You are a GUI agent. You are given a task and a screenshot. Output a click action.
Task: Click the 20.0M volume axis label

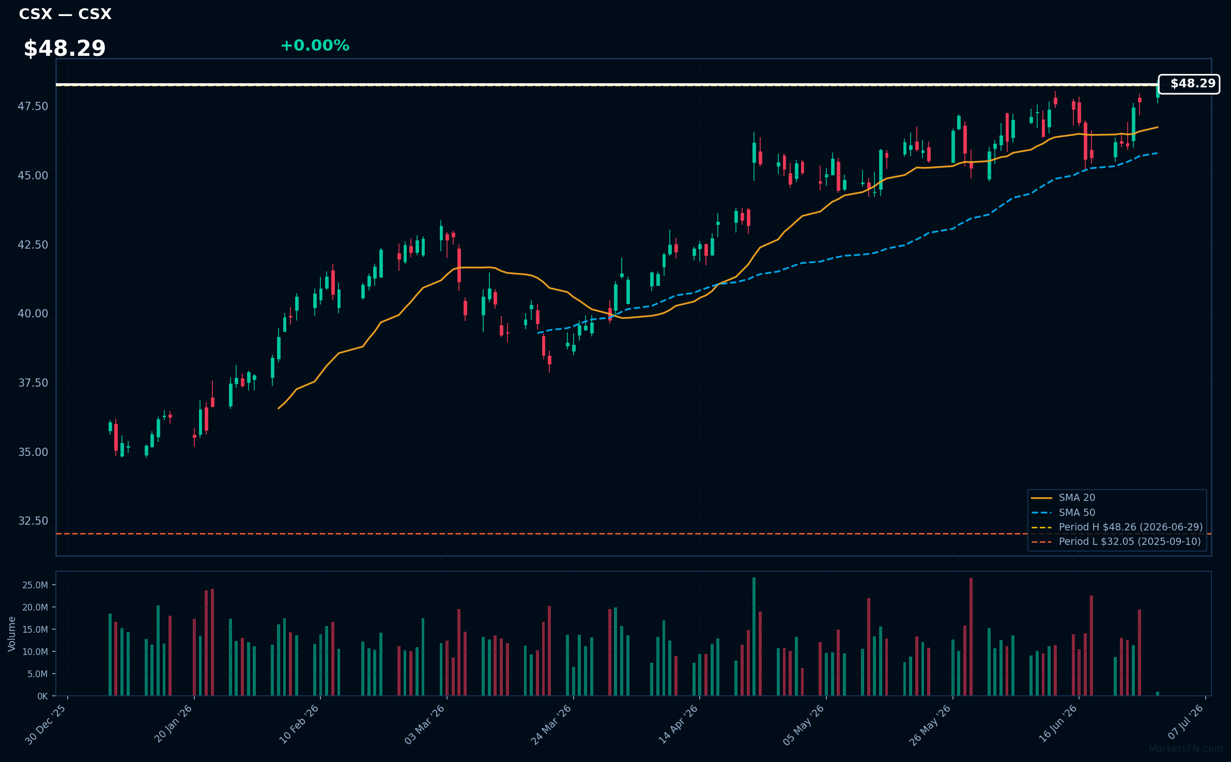35,607
